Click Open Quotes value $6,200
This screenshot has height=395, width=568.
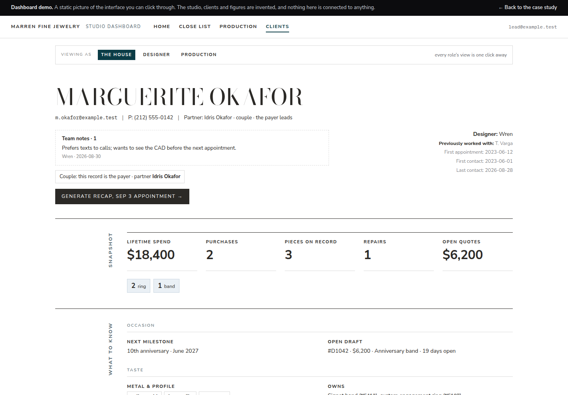pos(463,255)
